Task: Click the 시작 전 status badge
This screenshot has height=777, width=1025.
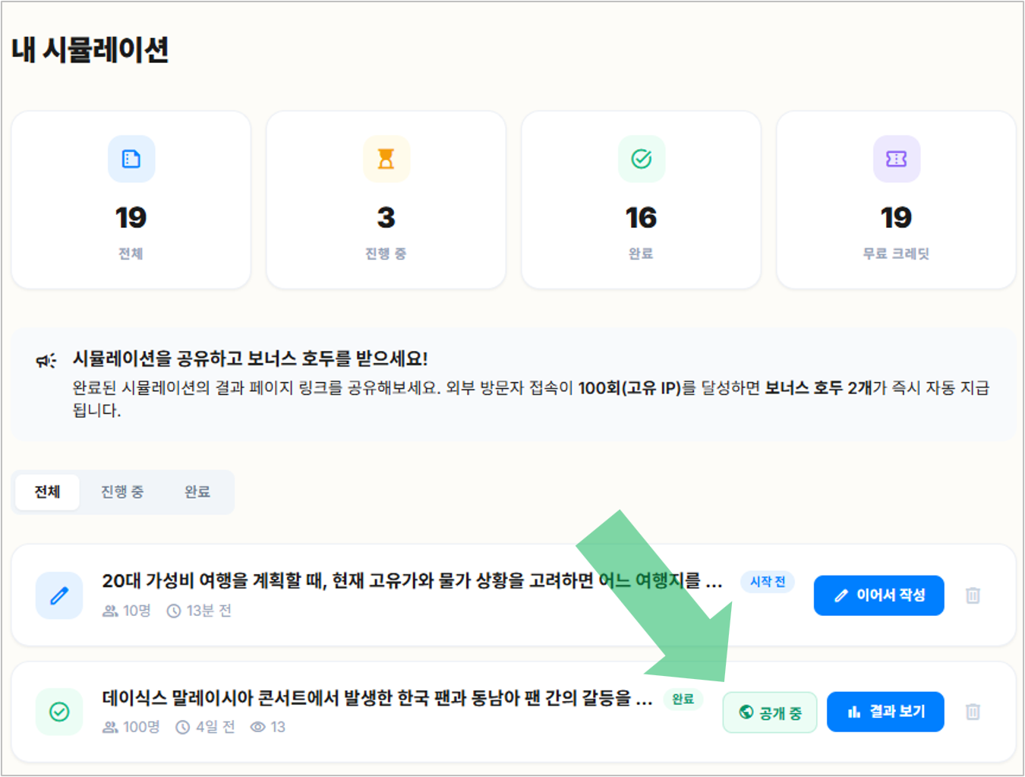Action: (768, 582)
